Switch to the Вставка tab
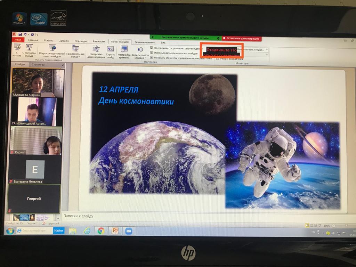This screenshot has height=267, width=356. click(49, 40)
